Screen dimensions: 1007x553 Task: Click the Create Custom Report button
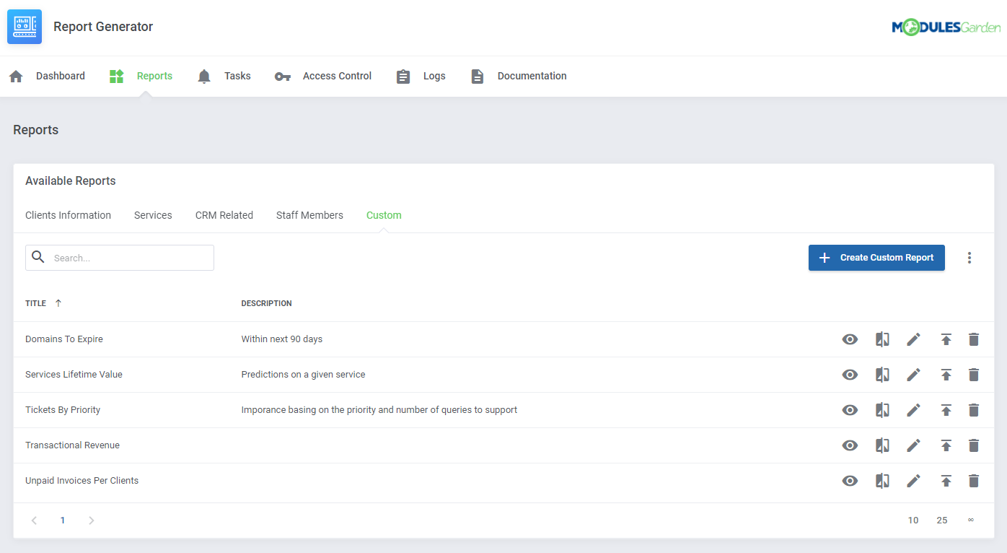876,258
